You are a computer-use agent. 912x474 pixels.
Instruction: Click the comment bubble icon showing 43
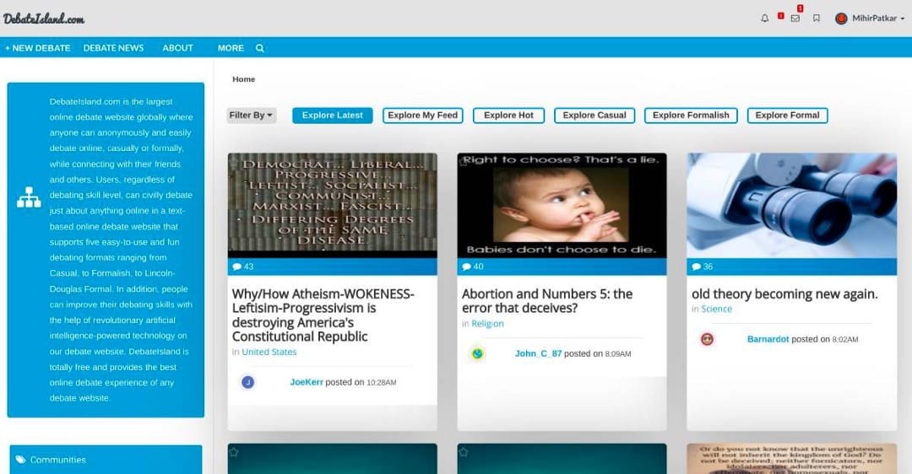(236, 267)
